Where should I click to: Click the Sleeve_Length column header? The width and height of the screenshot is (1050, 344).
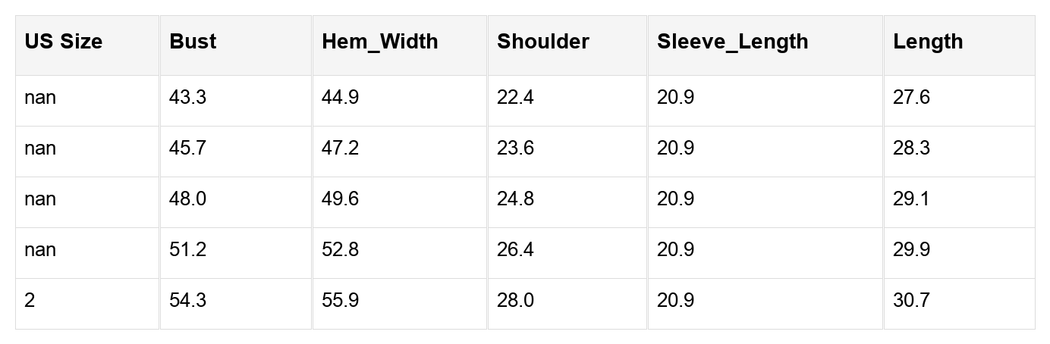point(732,42)
